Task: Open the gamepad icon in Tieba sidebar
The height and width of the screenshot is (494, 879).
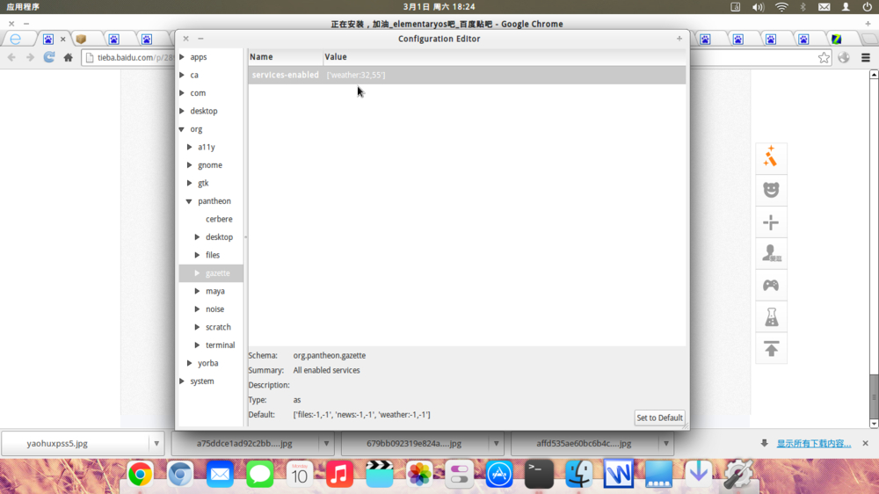Action: [771, 286]
